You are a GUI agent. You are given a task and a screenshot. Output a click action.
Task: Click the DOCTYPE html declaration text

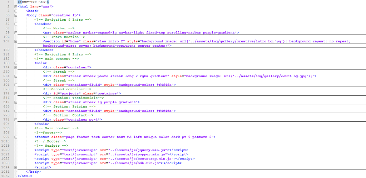(33, 2)
